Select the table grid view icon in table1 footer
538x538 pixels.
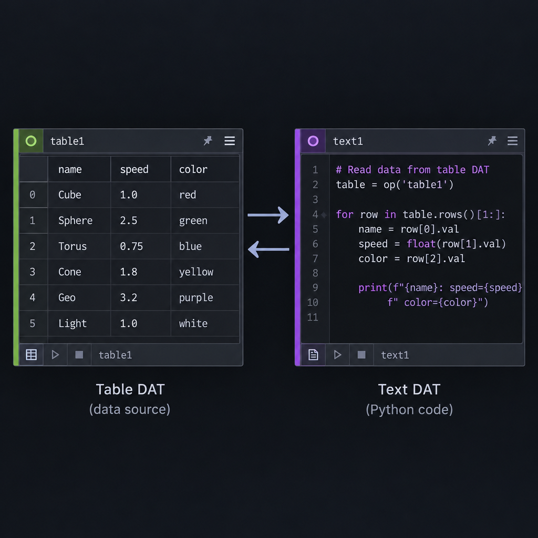[31, 355]
